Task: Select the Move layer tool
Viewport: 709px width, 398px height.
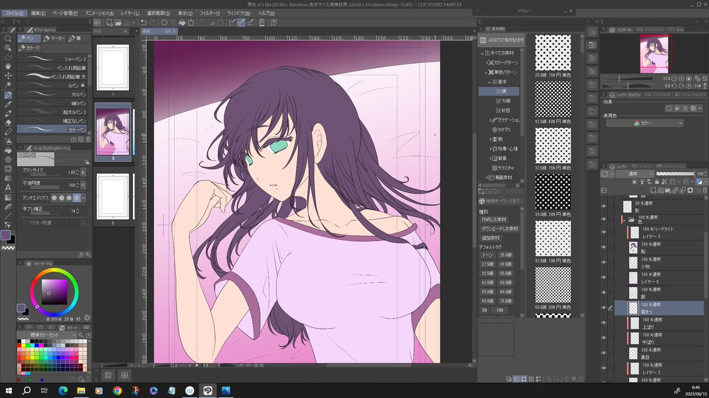Action: click(x=8, y=75)
